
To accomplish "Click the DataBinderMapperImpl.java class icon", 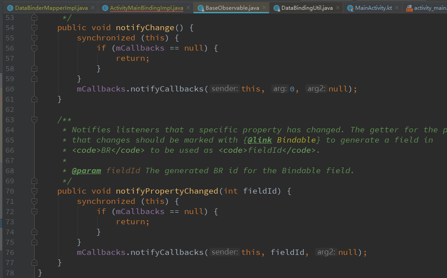I will (x=10, y=8).
